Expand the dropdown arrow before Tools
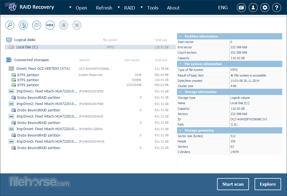 (142, 8)
